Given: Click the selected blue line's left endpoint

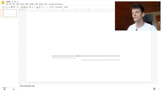Looking at the screenshot, I should coord(53,56).
